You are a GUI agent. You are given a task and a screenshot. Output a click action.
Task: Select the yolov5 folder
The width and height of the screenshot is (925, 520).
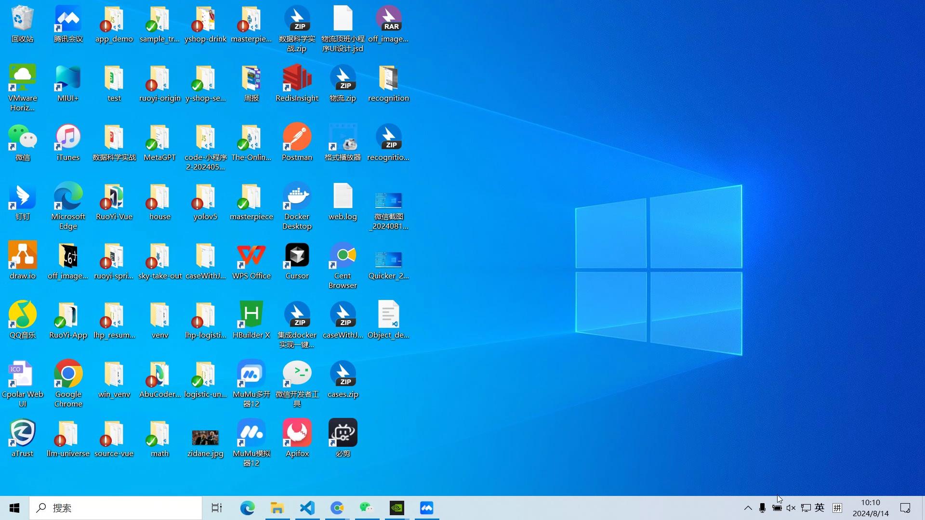pyautogui.click(x=205, y=202)
